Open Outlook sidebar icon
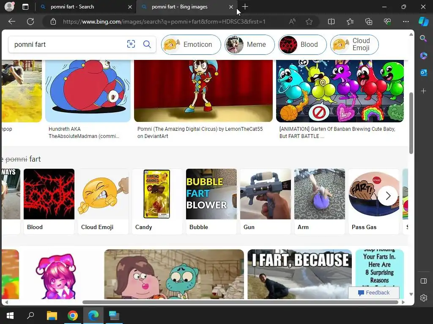Image resolution: width=433 pixels, height=324 pixels. point(423,73)
